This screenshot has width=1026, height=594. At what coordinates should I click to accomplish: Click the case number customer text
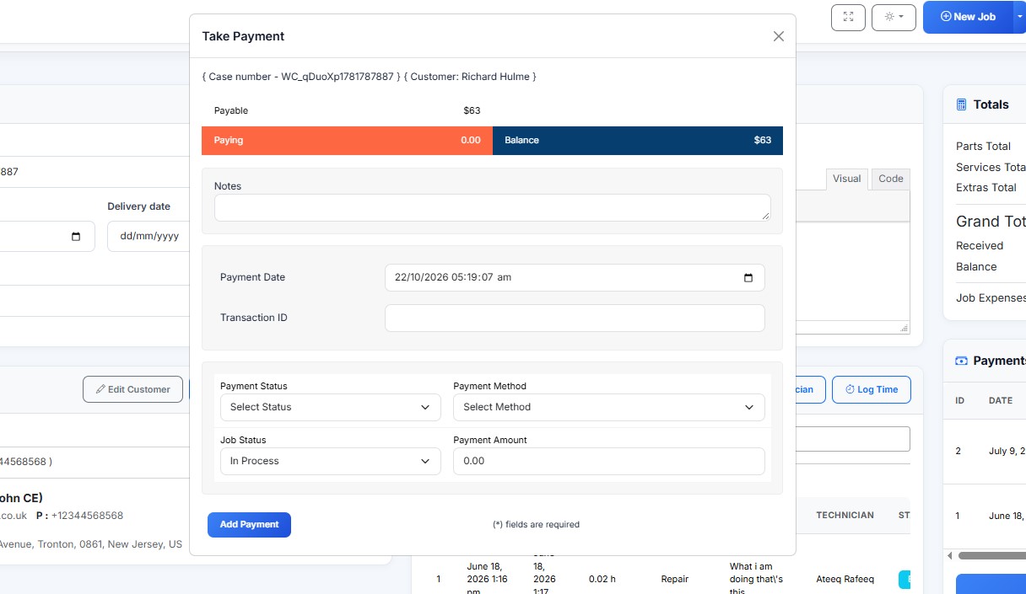(370, 77)
